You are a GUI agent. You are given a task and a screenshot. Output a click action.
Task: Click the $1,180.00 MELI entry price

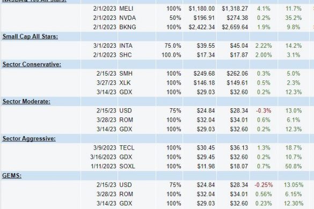202,9
